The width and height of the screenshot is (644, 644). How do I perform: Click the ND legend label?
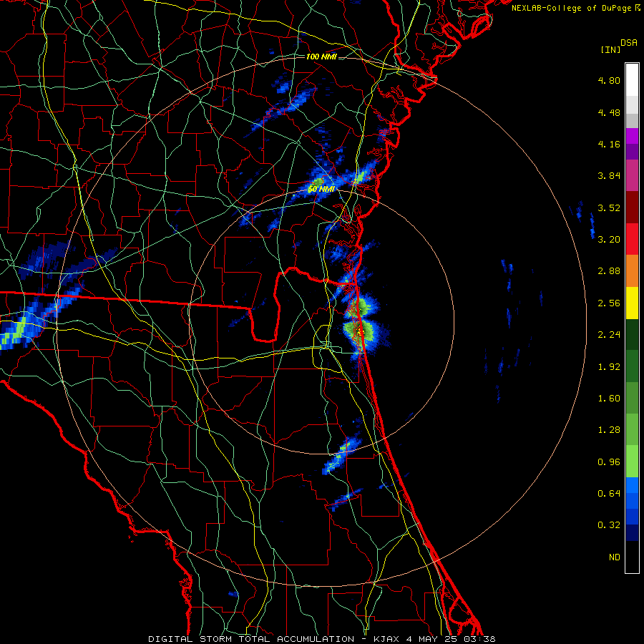[x=615, y=557]
